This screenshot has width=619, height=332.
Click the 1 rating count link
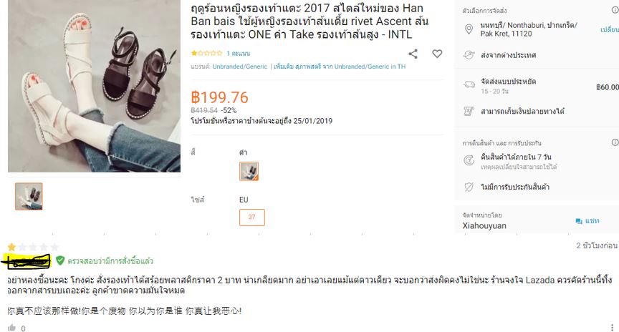point(238,53)
